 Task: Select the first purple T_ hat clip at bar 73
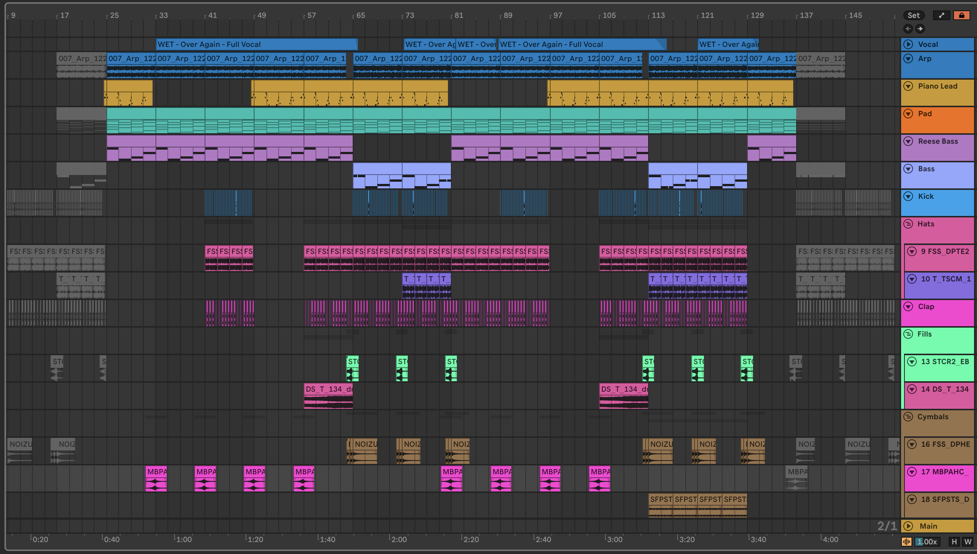[x=408, y=286]
